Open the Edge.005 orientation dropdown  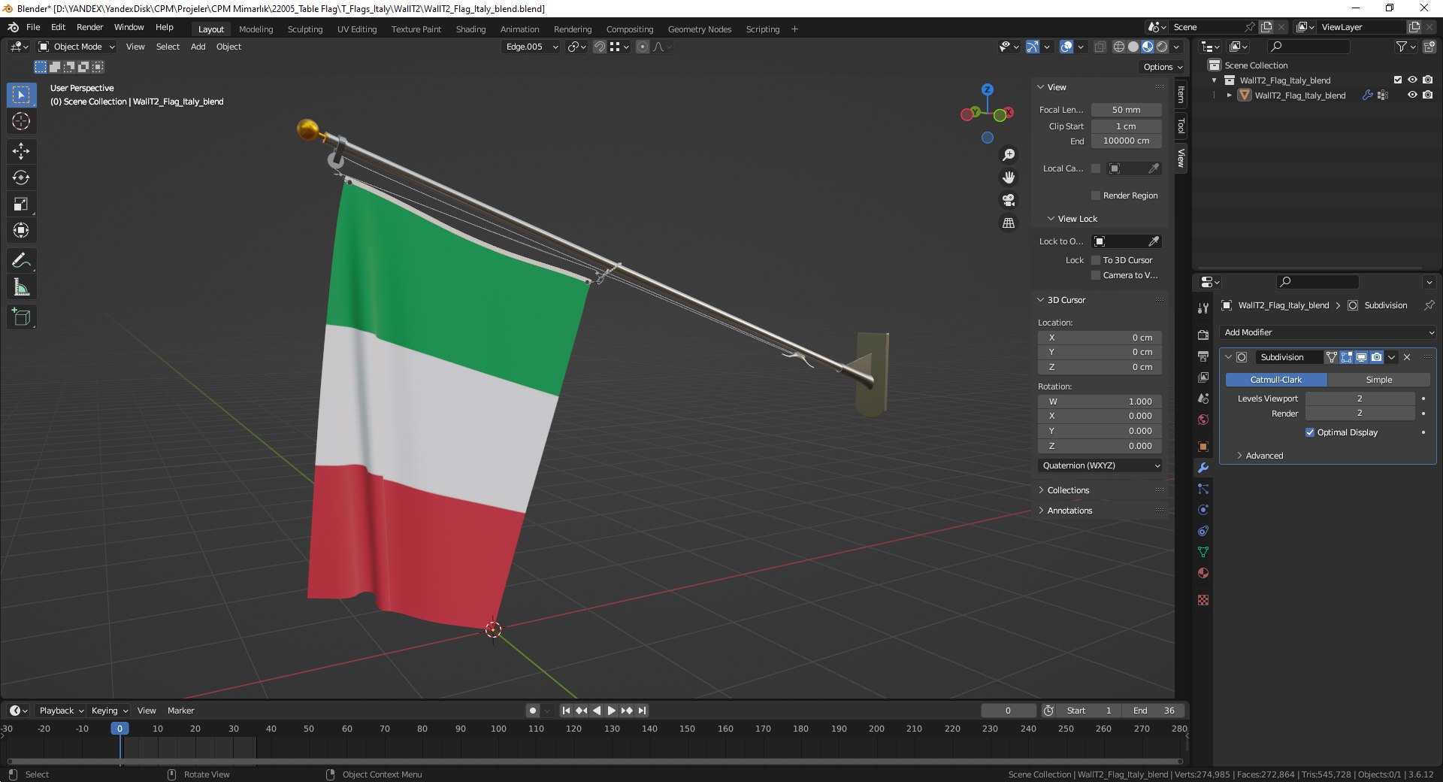pyautogui.click(x=531, y=47)
